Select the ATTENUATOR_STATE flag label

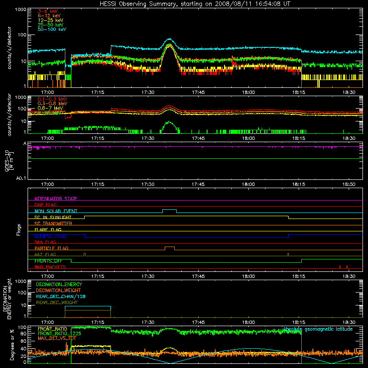[56, 199]
